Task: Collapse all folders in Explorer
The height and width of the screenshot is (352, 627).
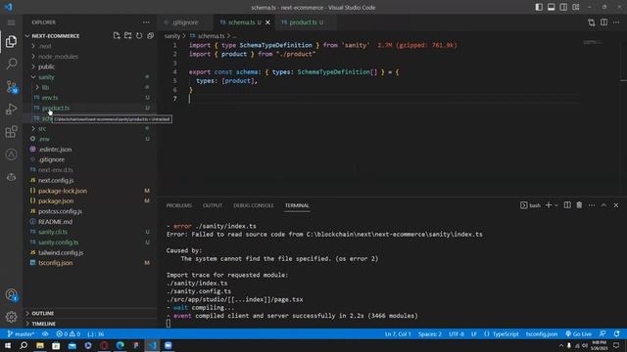Action: click(150, 36)
